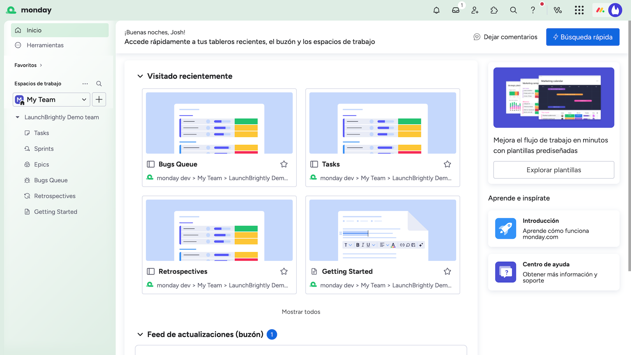Open Getting Started card thumbnail
Screen dimensions: 631x355
click(x=383, y=230)
